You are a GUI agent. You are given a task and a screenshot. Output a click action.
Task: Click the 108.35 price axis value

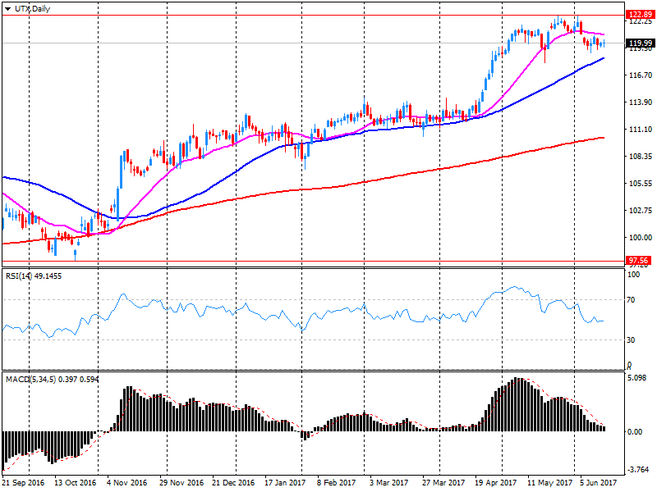tap(641, 157)
